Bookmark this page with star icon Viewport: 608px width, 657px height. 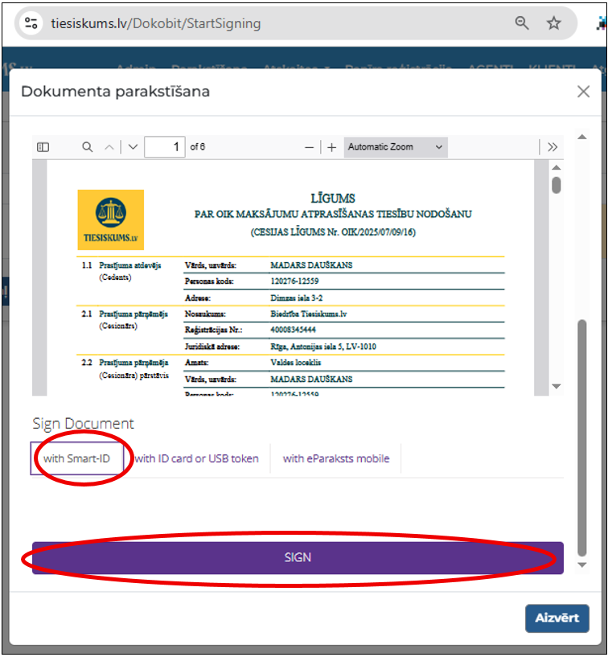pos(553,23)
